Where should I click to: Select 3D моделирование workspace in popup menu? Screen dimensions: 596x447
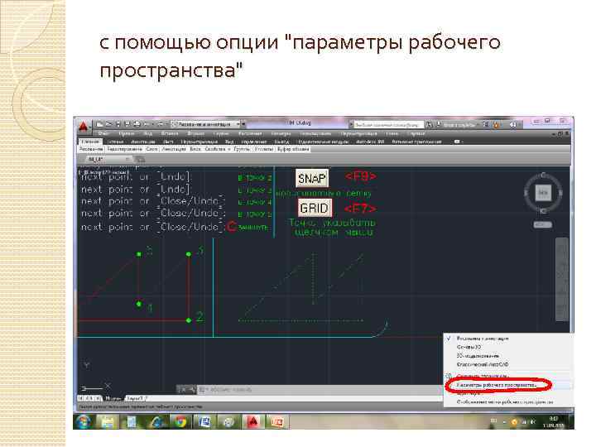[x=507, y=356]
